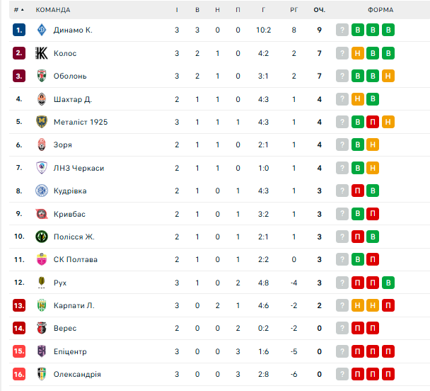430x391 pixels.
Task: Sort standings by РГ goal difference
Action: pos(294,10)
